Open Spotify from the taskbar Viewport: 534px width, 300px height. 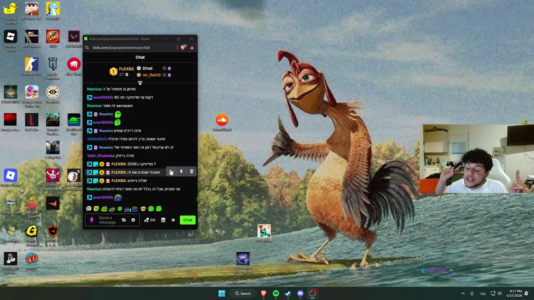click(276, 293)
